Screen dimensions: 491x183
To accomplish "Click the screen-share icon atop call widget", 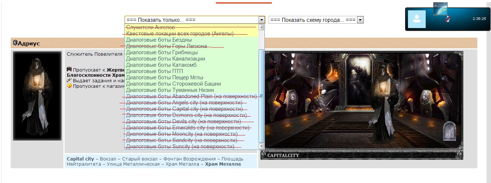I will [x=440, y=9].
